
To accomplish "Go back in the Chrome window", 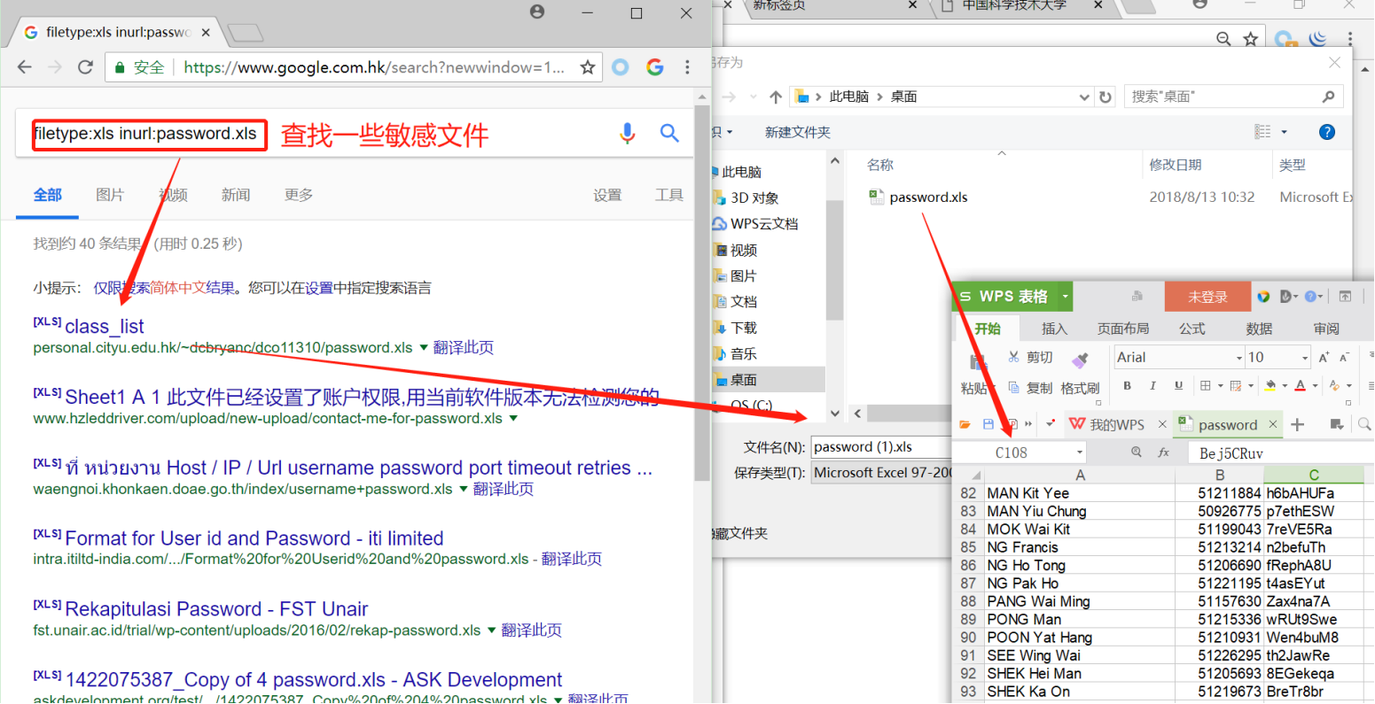I will coord(25,67).
